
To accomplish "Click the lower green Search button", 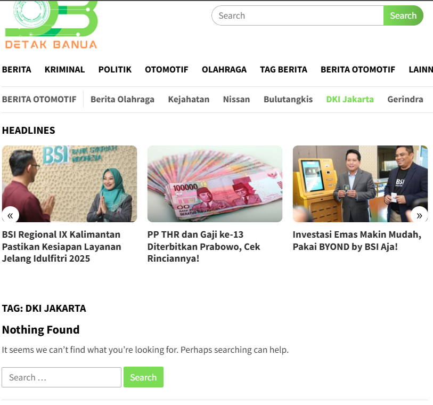I will (143, 377).
